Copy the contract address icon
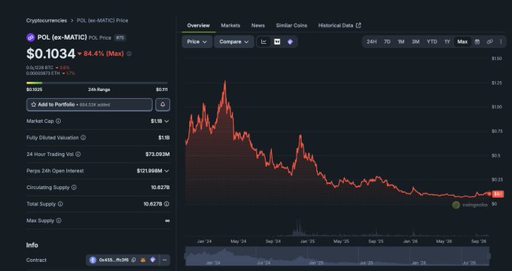512x271 pixels. [x=133, y=260]
